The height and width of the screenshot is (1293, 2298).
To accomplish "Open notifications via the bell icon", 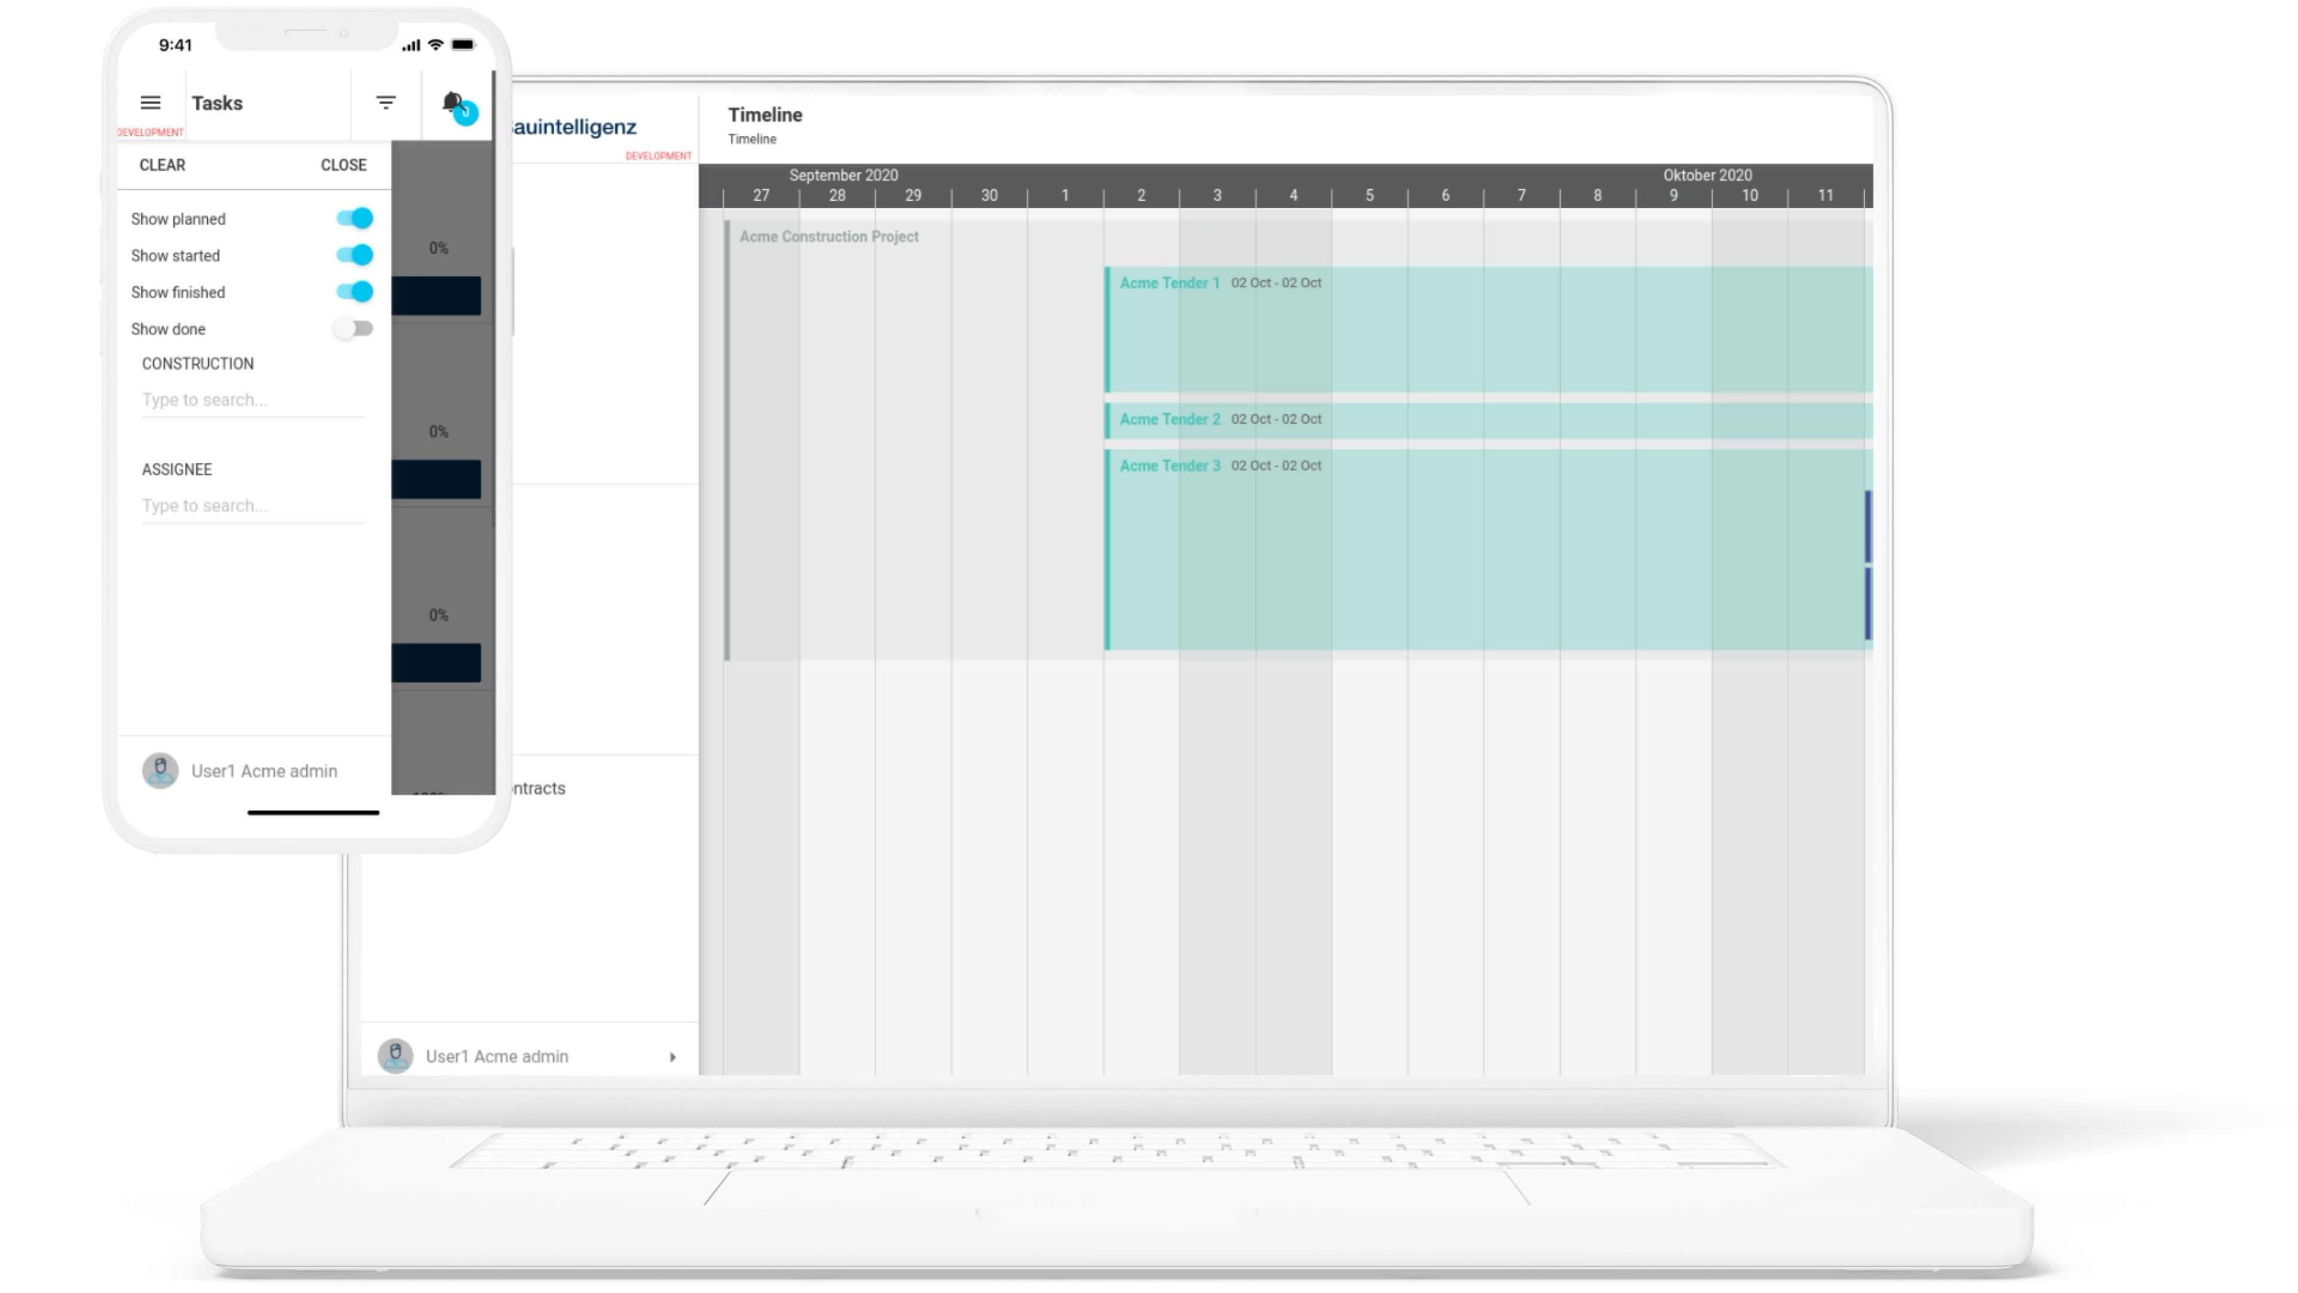I will [x=453, y=102].
